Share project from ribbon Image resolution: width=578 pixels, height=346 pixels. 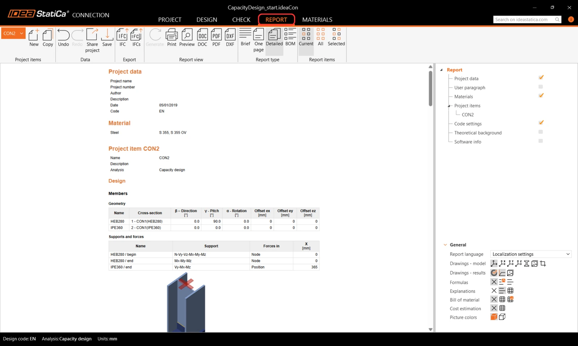tap(92, 40)
